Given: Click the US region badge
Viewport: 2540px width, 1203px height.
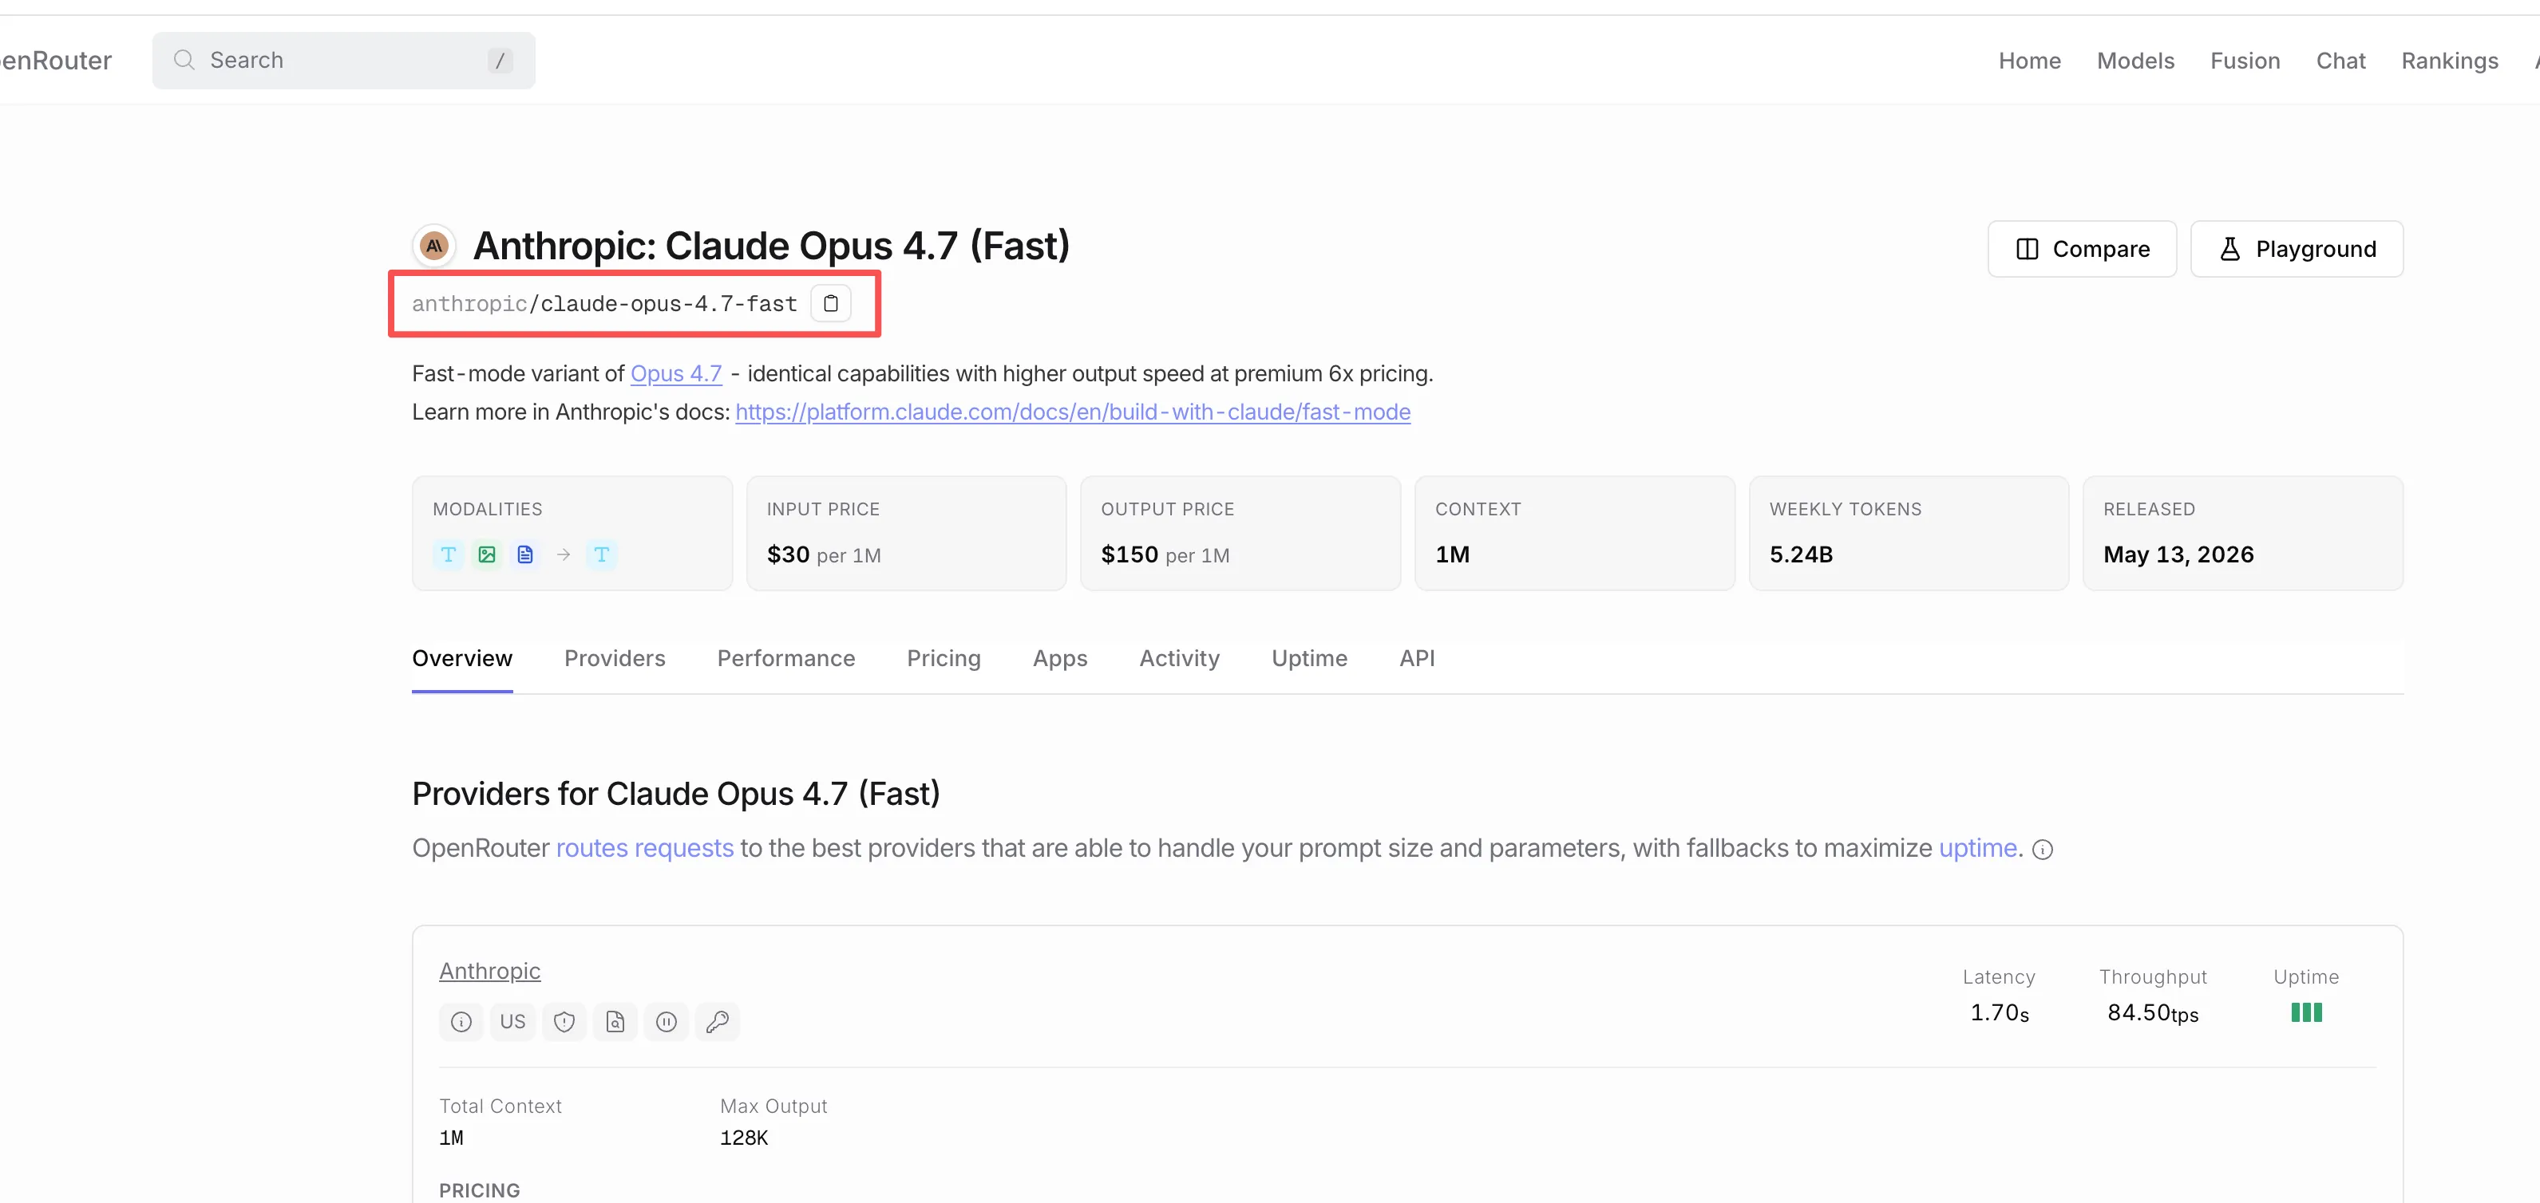Looking at the screenshot, I should coord(512,1022).
